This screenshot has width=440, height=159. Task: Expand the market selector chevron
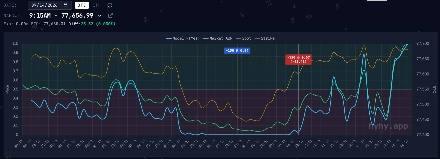tap(100, 16)
